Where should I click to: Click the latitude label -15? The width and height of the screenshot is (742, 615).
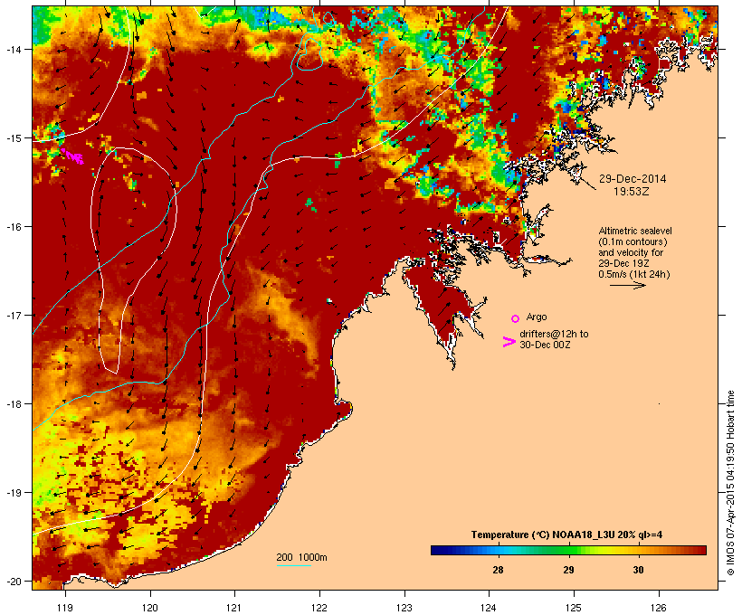click(14, 138)
